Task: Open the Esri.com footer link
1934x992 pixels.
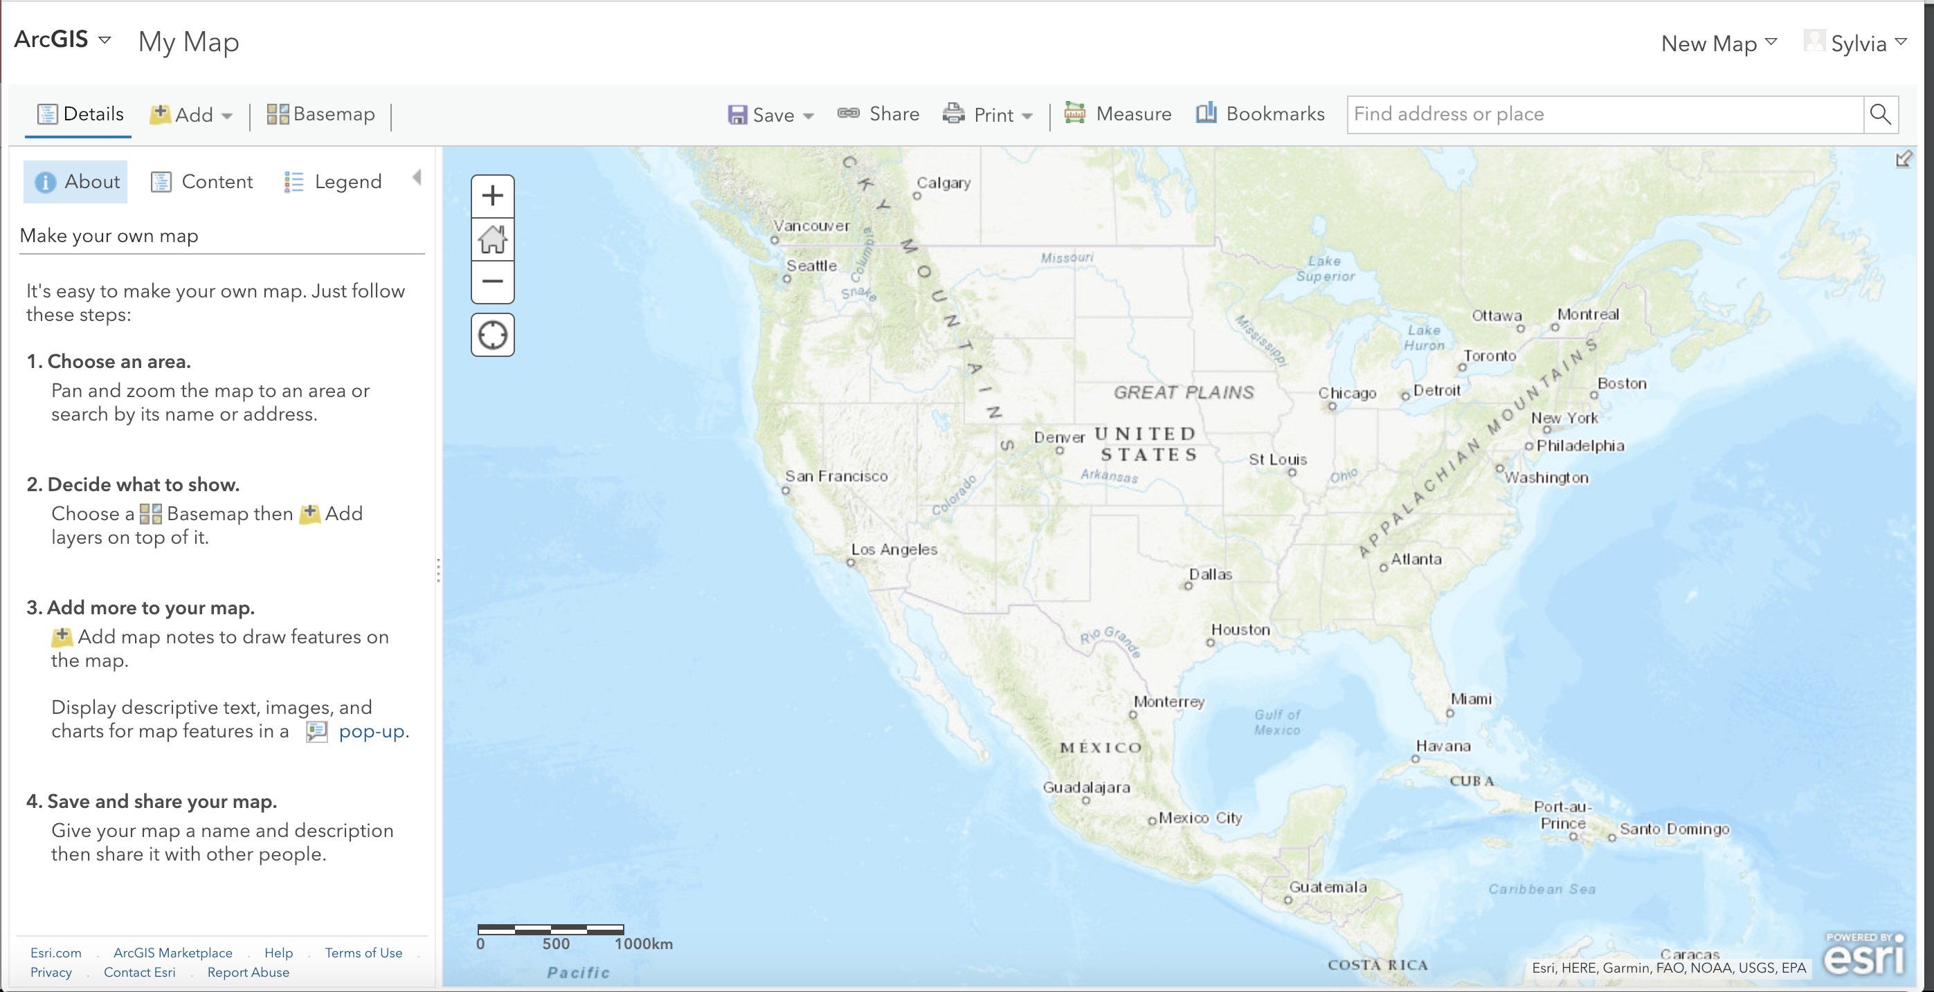Action: 55,953
